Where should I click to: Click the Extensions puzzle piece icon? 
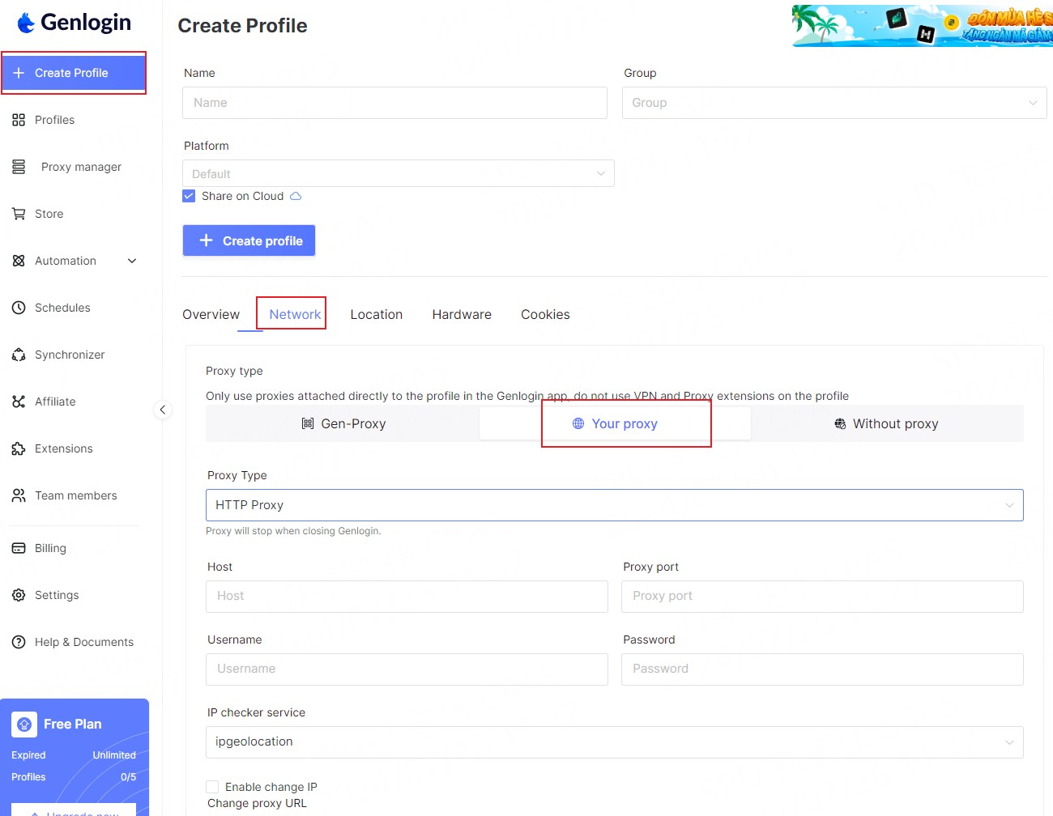coord(19,448)
